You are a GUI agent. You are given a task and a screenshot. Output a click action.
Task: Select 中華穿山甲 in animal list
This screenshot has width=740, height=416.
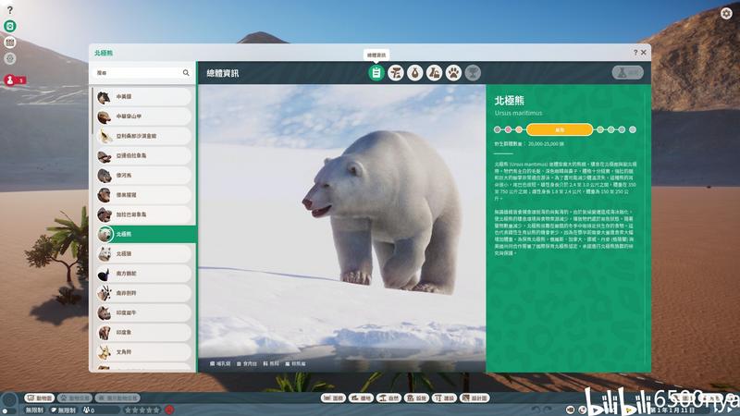(143, 116)
